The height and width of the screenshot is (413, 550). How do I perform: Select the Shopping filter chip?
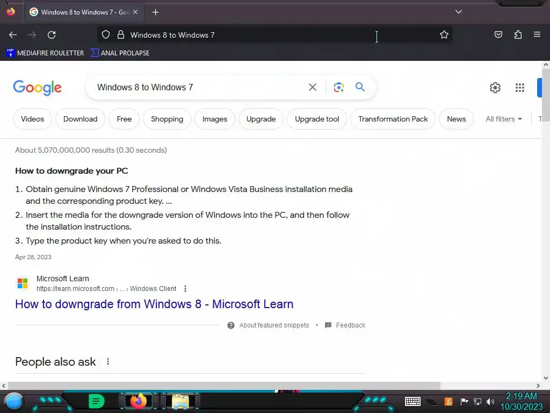(x=167, y=119)
